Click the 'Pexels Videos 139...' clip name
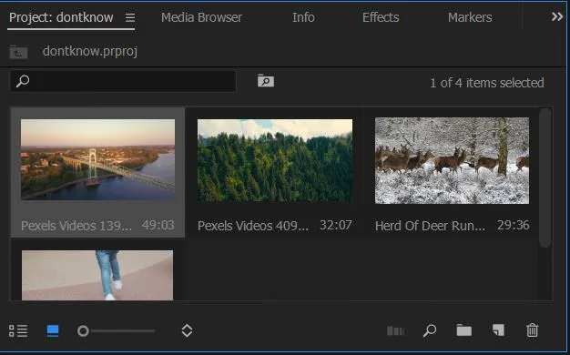 (x=76, y=226)
